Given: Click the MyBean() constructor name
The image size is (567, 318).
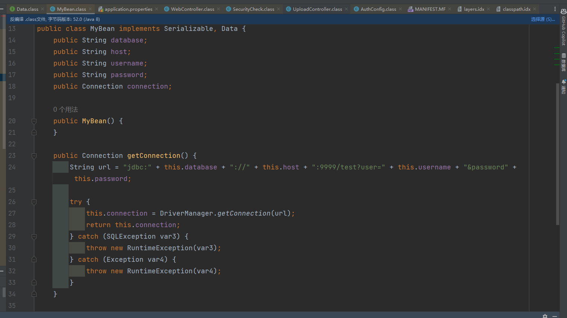Looking at the screenshot, I should click(x=94, y=121).
